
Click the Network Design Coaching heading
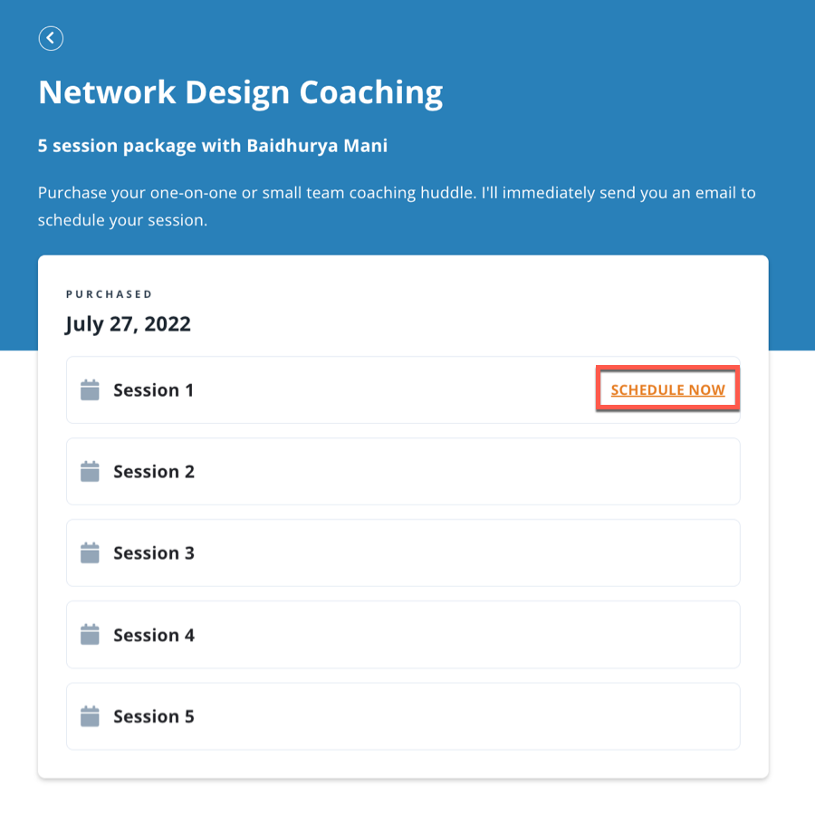point(240,92)
